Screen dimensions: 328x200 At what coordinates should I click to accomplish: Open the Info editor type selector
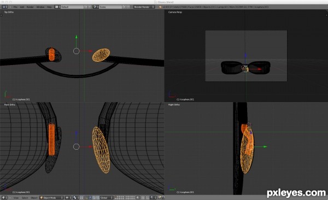(x=4, y=7)
